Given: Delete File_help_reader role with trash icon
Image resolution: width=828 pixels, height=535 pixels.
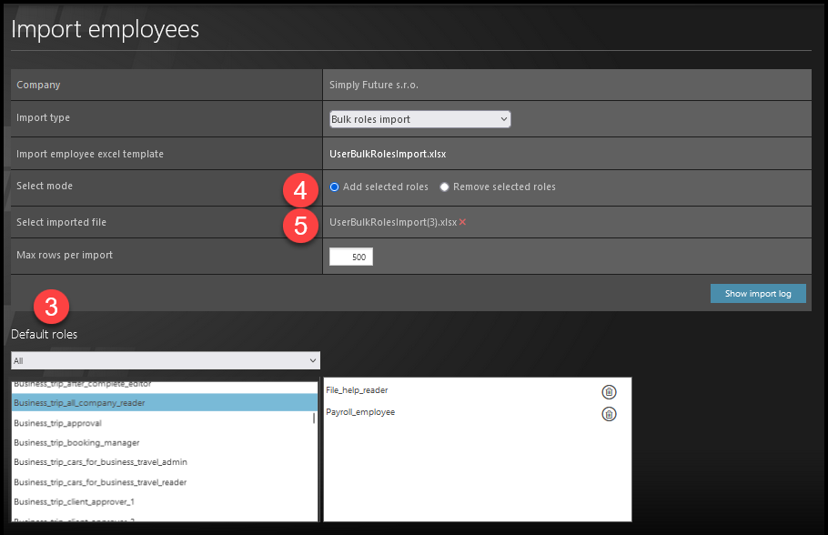Looking at the screenshot, I should tap(609, 392).
